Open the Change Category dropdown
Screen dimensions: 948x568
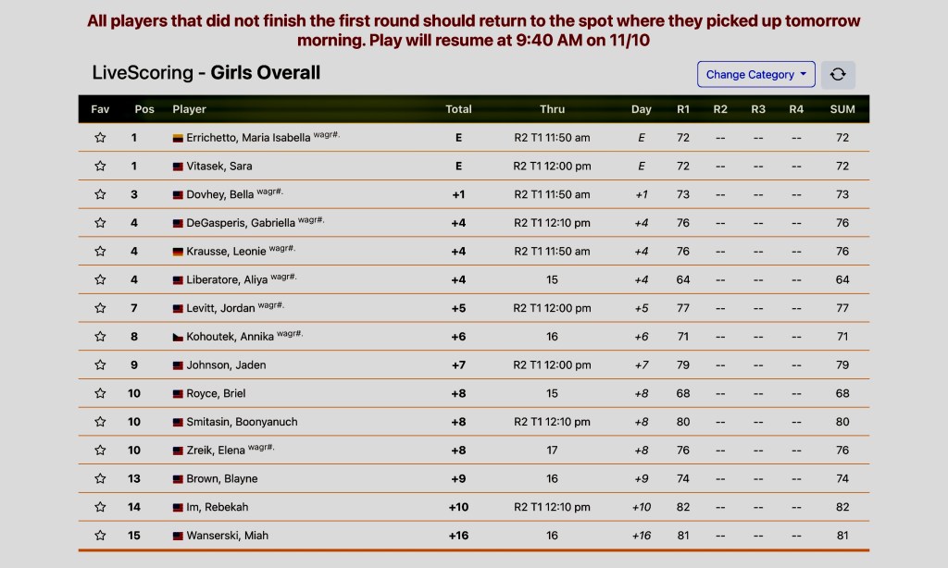tap(755, 75)
